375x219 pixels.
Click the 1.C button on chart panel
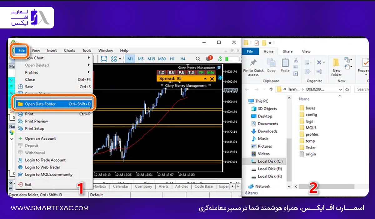[161, 73]
